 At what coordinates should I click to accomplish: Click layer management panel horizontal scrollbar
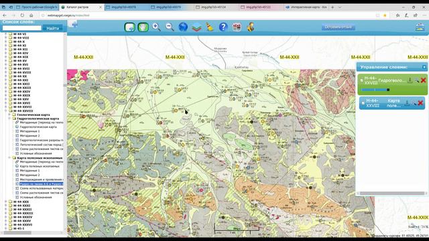coord(391,193)
